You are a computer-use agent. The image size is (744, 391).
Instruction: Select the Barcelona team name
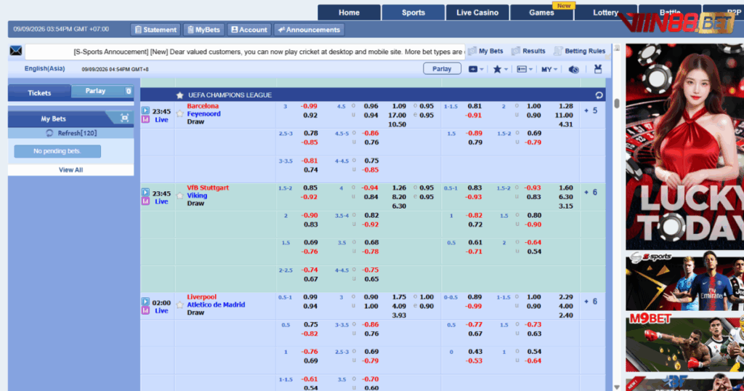[x=203, y=106]
